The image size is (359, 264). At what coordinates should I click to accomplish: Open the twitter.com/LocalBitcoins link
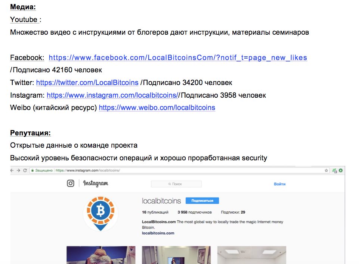(x=87, y=82)
